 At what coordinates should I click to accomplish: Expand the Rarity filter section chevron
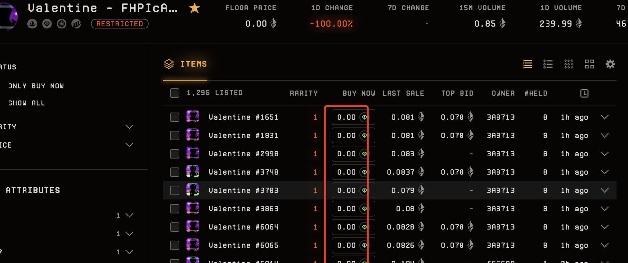click(x=129, y=127)
